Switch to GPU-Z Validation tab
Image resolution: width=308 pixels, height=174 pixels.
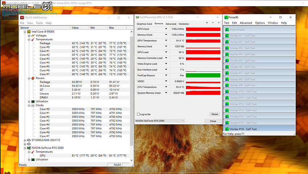tap(184, 24)
